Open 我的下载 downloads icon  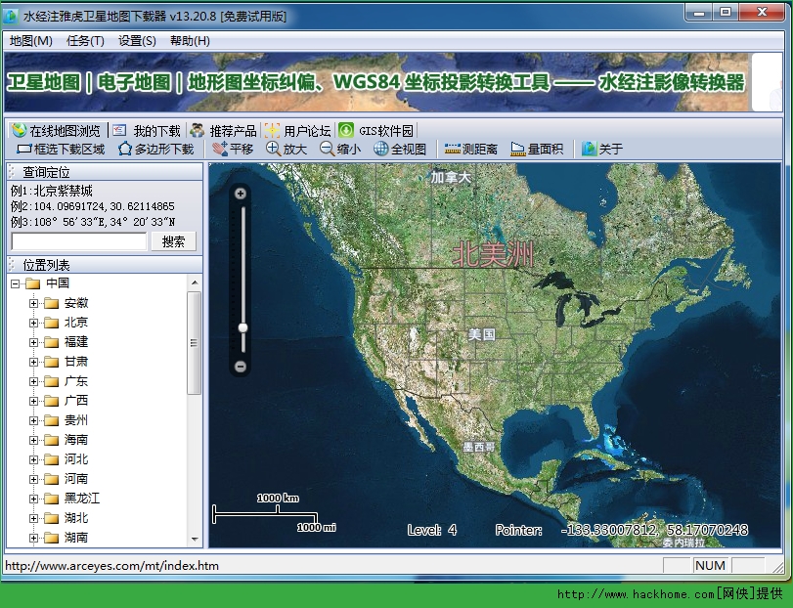pyautogui.click(x=119, y=130)
